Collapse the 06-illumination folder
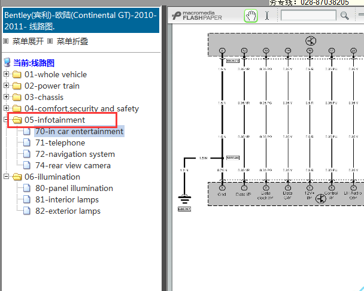 tap(6, 177)
